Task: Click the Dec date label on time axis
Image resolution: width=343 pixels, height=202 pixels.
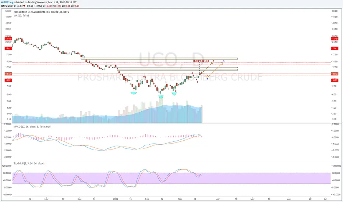Action: click(x=79, y=199)
